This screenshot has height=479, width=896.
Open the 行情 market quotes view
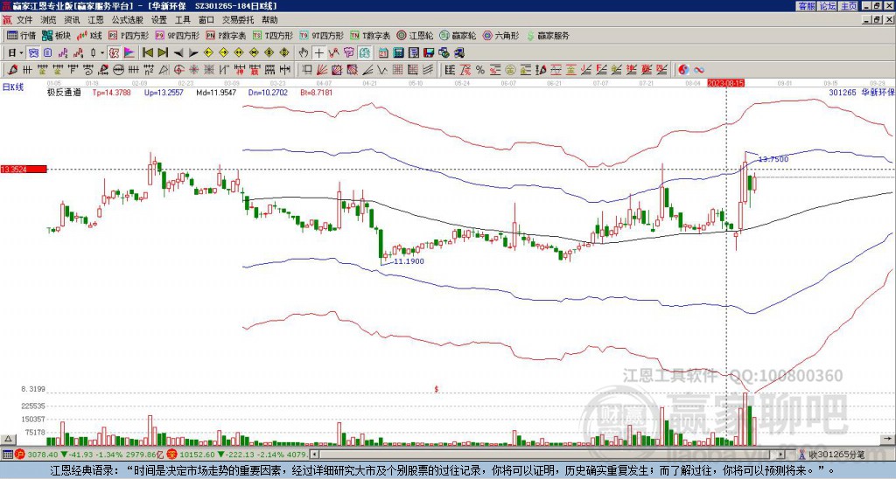pos(21,35)
